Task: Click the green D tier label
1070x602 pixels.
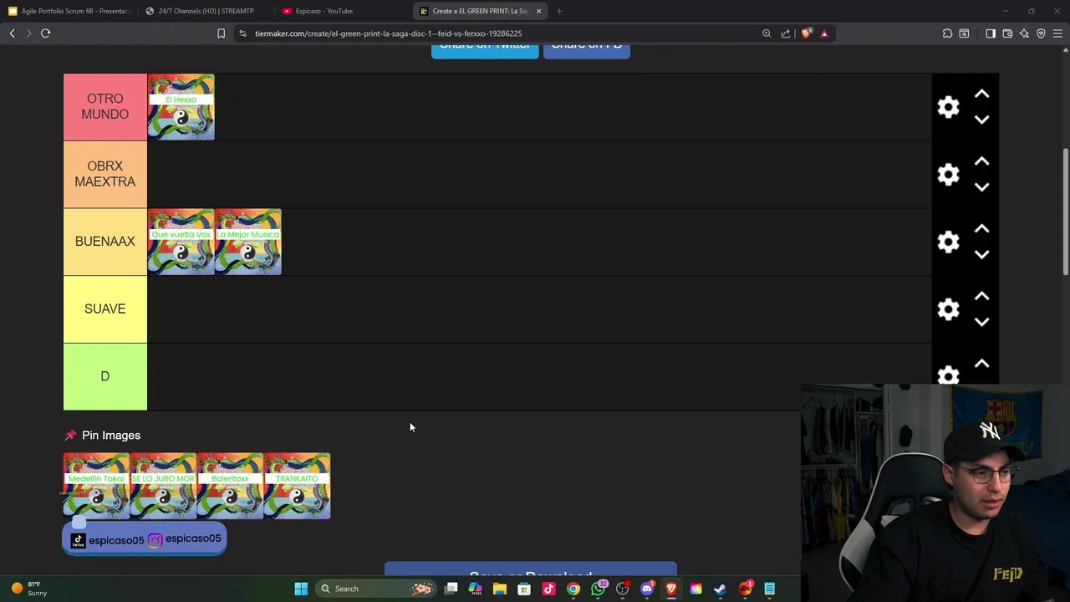Action: pos(105,376)
